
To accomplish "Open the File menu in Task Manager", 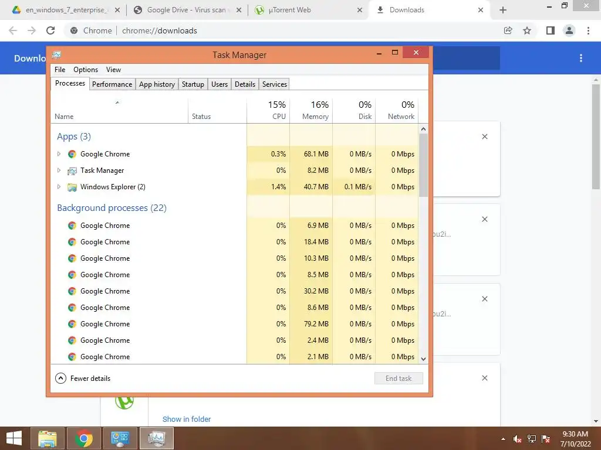I will [60, 70].
